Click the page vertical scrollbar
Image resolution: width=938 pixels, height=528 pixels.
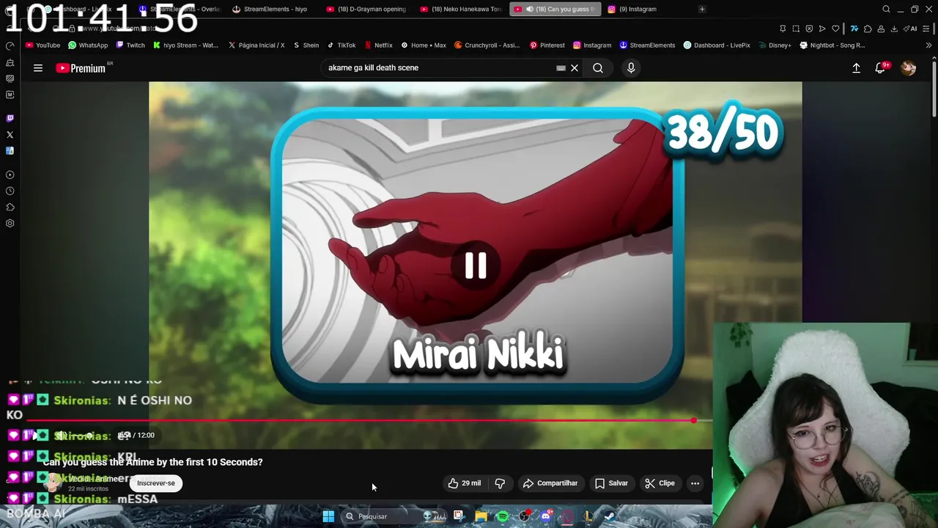[x=934, y=88]
